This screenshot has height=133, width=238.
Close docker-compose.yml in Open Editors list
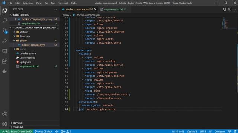tap(16, 19)
